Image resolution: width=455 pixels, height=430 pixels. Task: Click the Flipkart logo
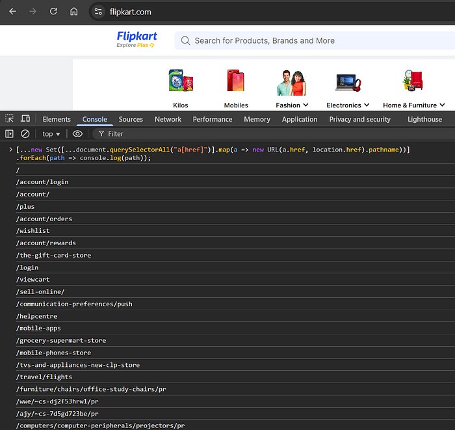136,36
